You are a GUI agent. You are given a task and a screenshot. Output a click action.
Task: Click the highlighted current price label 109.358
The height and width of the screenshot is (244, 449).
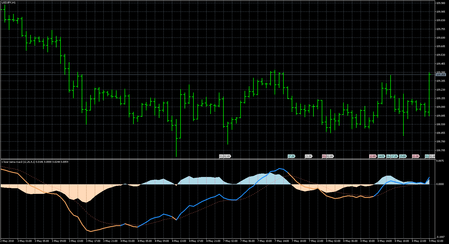(x=441, y=75)
